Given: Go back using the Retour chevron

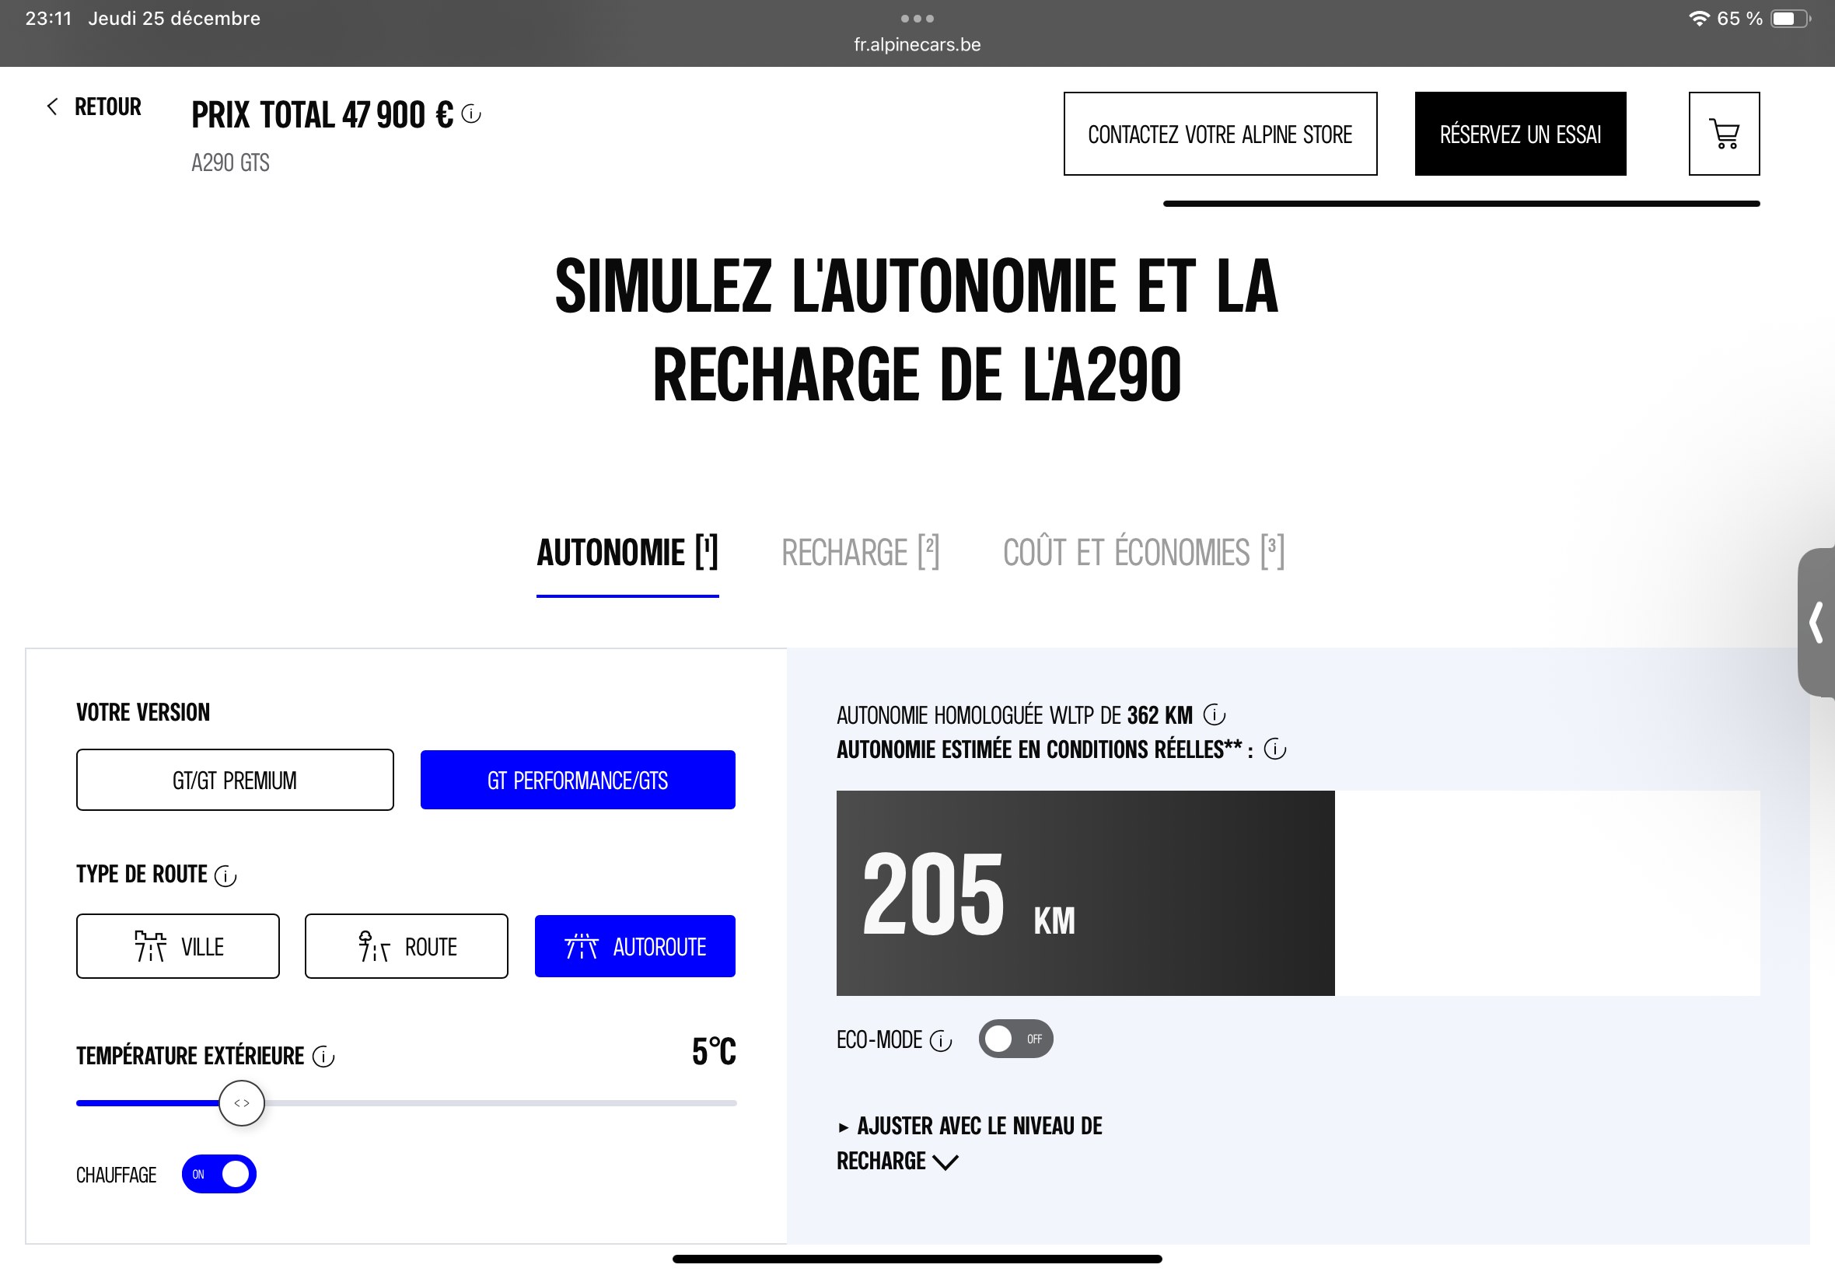Looking at the screenshot, I should pyautogui.click(x=53, y=107).
